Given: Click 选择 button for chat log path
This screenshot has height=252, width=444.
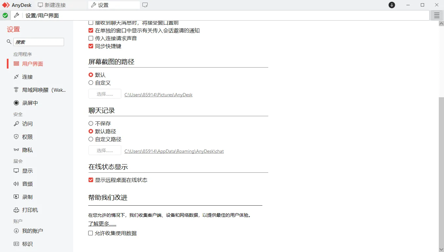Looking at the screenshot, I should [105, 150].
